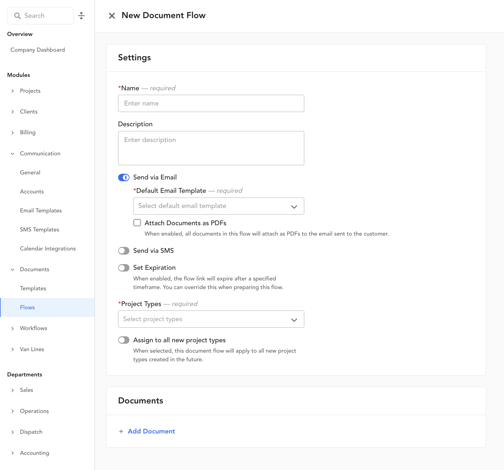Turn on Assign to all new project types
This screenshot has height=470, width=504.
pyautogui.click(x=124, y=340)
